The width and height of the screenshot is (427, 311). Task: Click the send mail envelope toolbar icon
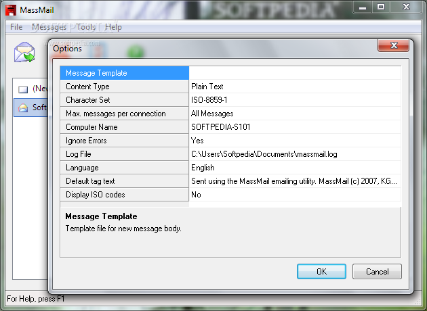point(24,52)
